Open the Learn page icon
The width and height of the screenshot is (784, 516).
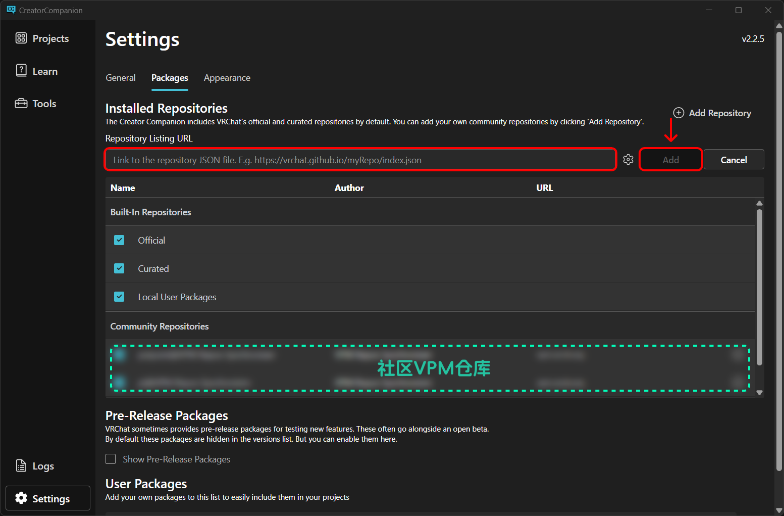pyautogui.click(x=21, y=71)
